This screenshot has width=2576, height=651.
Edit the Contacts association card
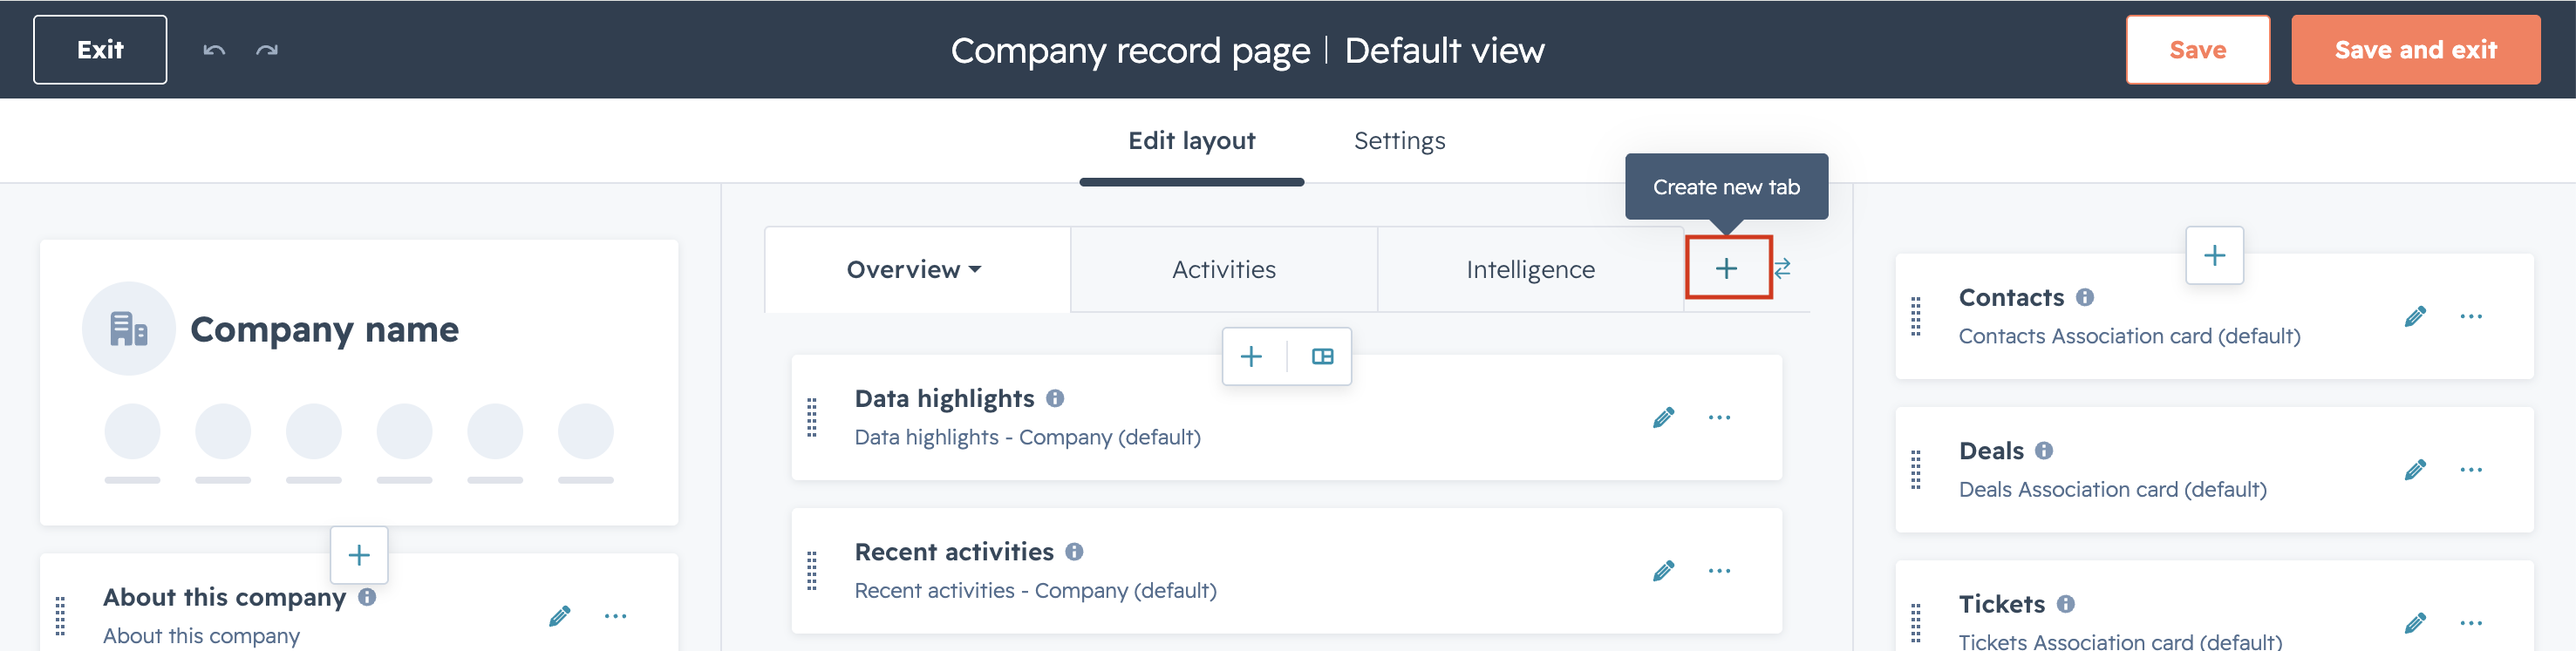coord(2415,317)
